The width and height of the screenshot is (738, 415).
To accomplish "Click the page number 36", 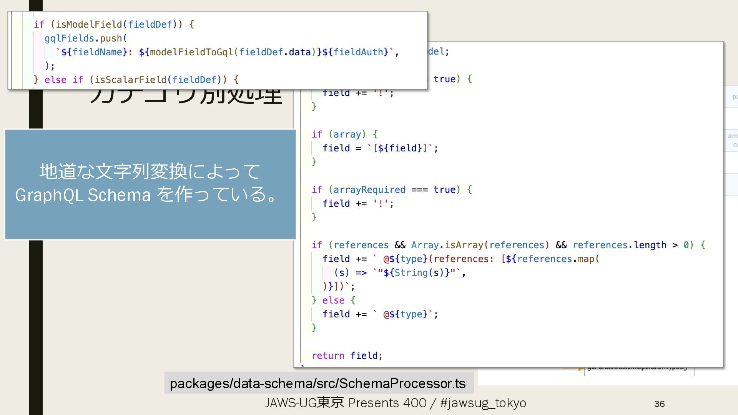I will point(659,404).
